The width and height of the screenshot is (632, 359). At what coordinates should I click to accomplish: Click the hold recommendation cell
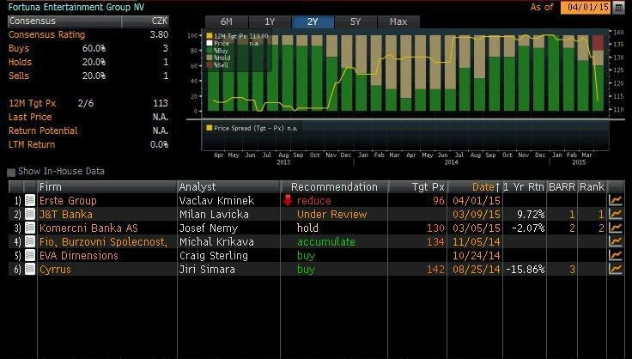pyautogui.click(x=307, y=228)
